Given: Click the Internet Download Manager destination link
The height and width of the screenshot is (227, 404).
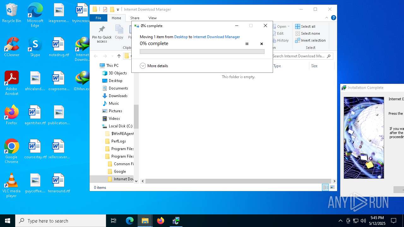Looking at the screenshot, I should [x=217, y=37].
